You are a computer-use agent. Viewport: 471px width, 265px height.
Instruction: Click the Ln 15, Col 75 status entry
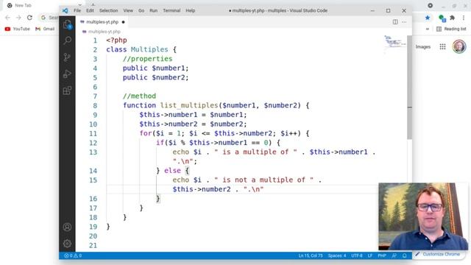[x=311, y=255]
